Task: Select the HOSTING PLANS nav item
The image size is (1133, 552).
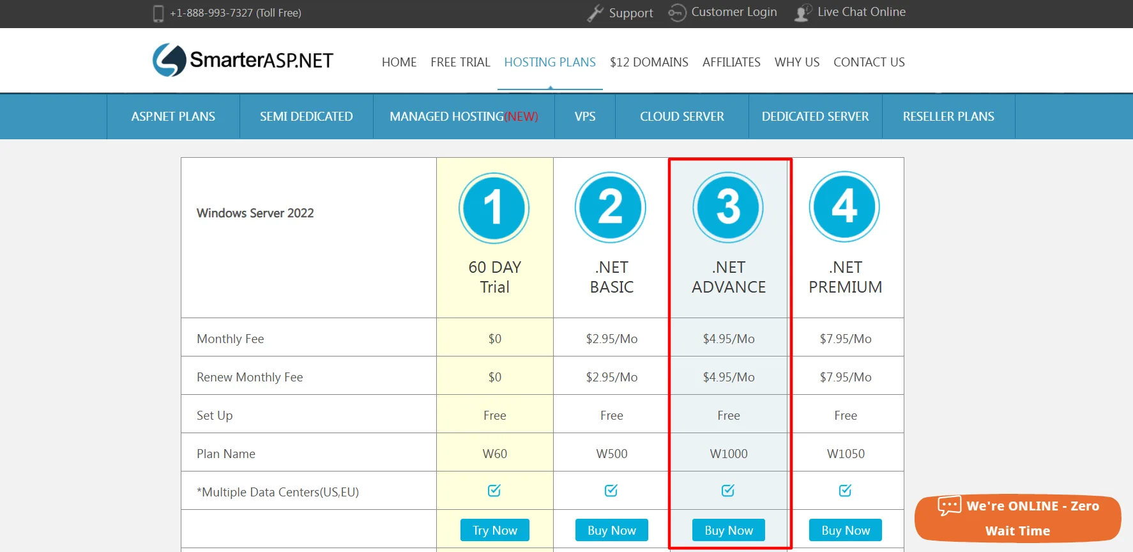Action: 550,62
